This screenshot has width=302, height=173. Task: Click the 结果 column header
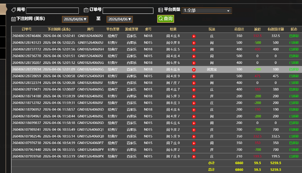[x=173, y=29]
